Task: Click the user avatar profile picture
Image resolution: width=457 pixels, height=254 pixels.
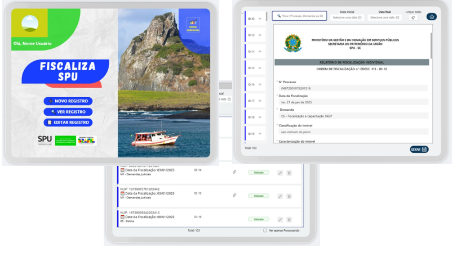Action: (x=30, y=23)
